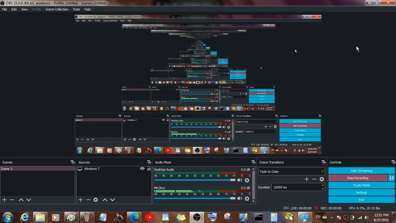The image size is (396, 223).
Task: Click the CPU: 8.3%, 20.32 fps status
Action: coord(364,208)
